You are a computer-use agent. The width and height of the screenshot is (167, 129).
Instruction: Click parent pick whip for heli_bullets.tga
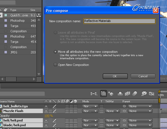tap(124, 106)
